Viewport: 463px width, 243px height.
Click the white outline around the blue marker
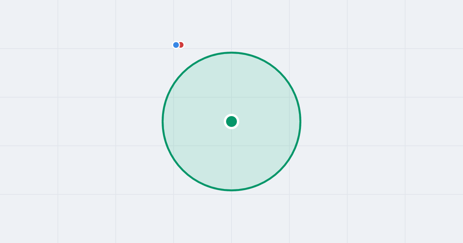176,41
